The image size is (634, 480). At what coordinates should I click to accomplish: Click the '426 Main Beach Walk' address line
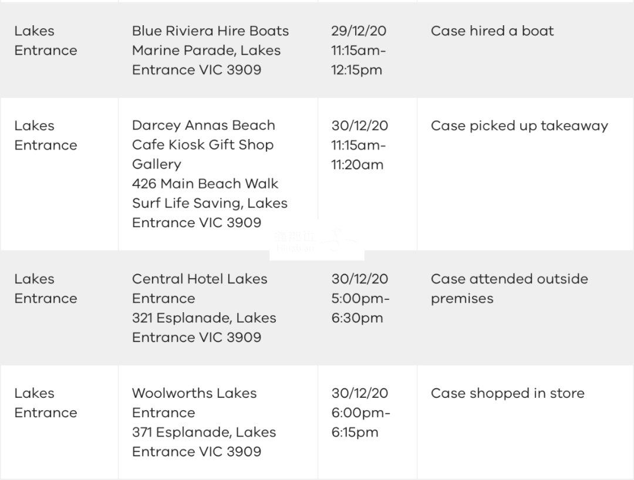[205, 184]
